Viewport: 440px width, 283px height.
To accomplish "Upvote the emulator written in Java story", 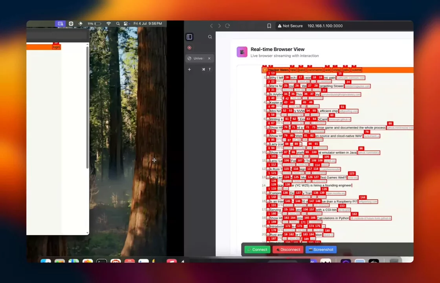I will click(x=268, y=153).
